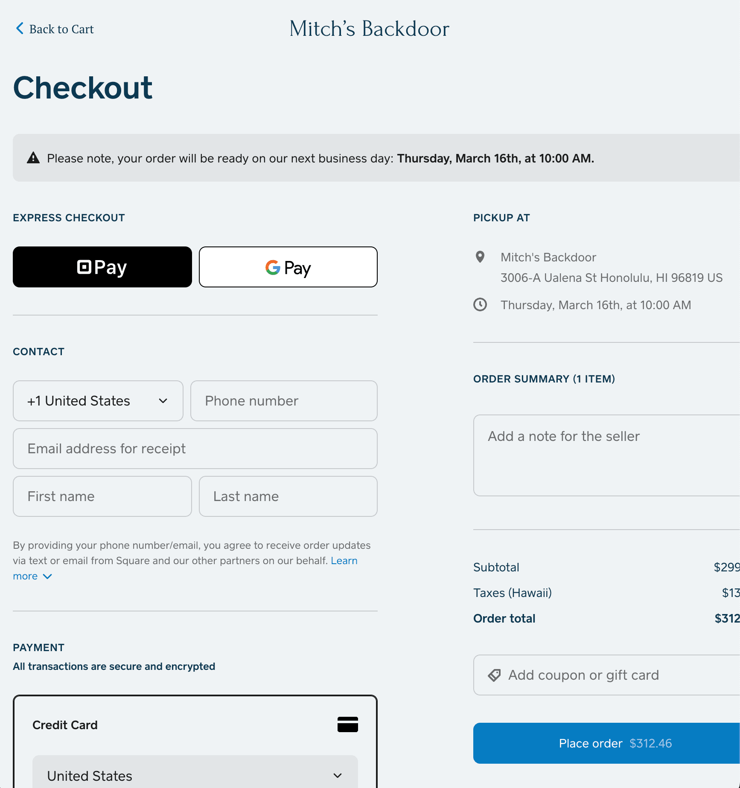Click the First name input box
Image resolution: width=740 pixels, height=788 pixels.
coord(102,496)
